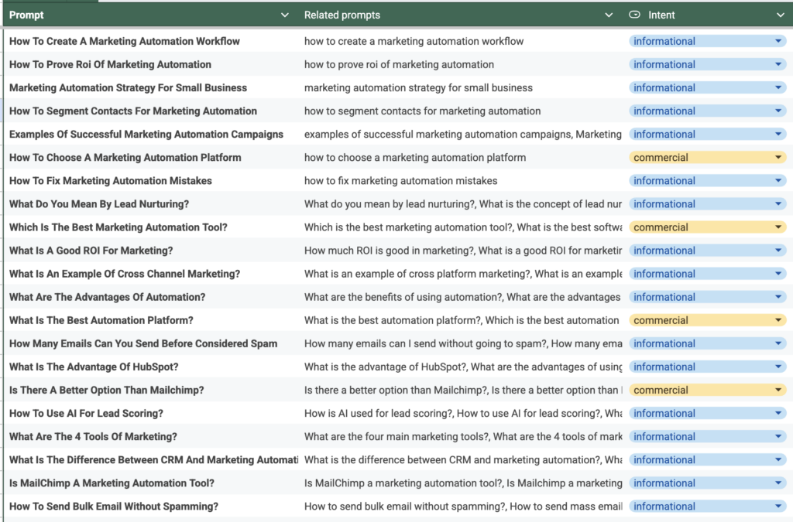This screenshot has height=522, width=793.
Task: Open informational chip for Send Bulk Email row
Action: (x=778, y=507)
